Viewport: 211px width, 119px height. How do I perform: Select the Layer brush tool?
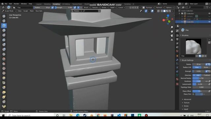tap(4, 40)
